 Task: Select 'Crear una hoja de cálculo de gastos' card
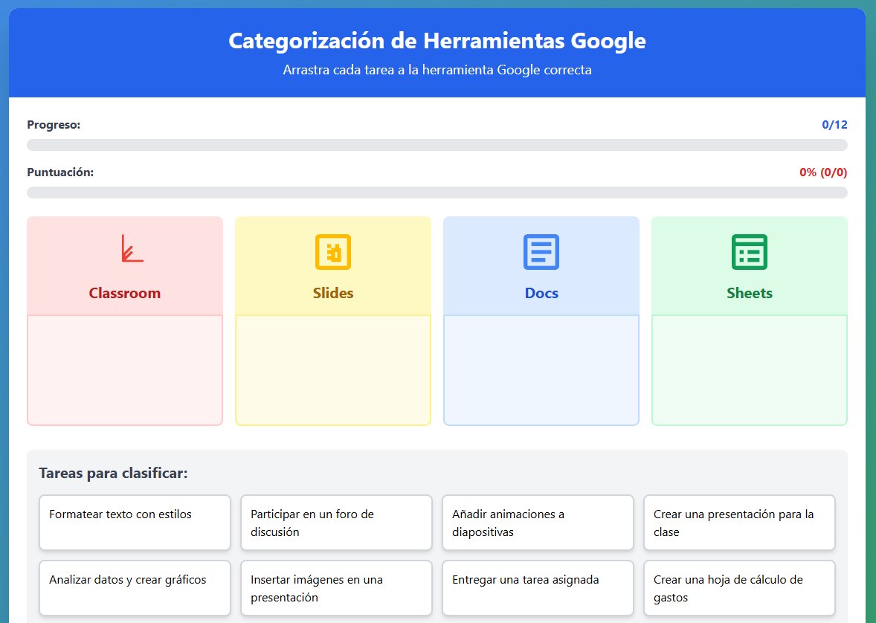tap(740, 588)
